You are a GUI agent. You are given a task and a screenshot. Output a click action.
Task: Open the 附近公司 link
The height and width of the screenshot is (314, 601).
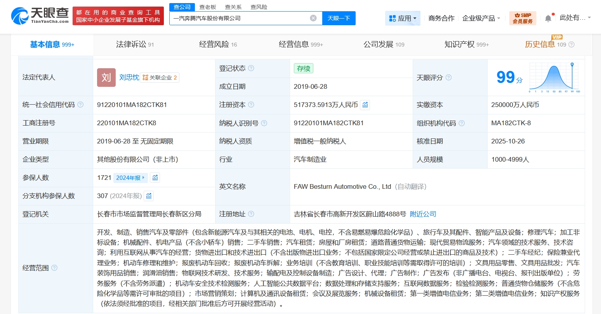coord(422,214)
